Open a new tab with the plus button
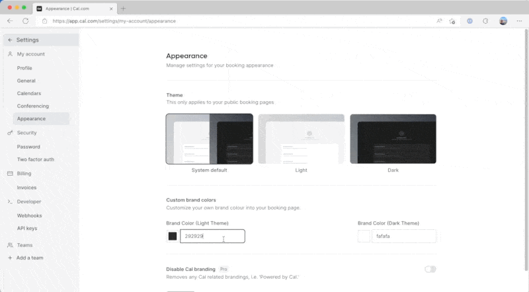Screen dimensions: 529x292 click(x=123, y=9)
